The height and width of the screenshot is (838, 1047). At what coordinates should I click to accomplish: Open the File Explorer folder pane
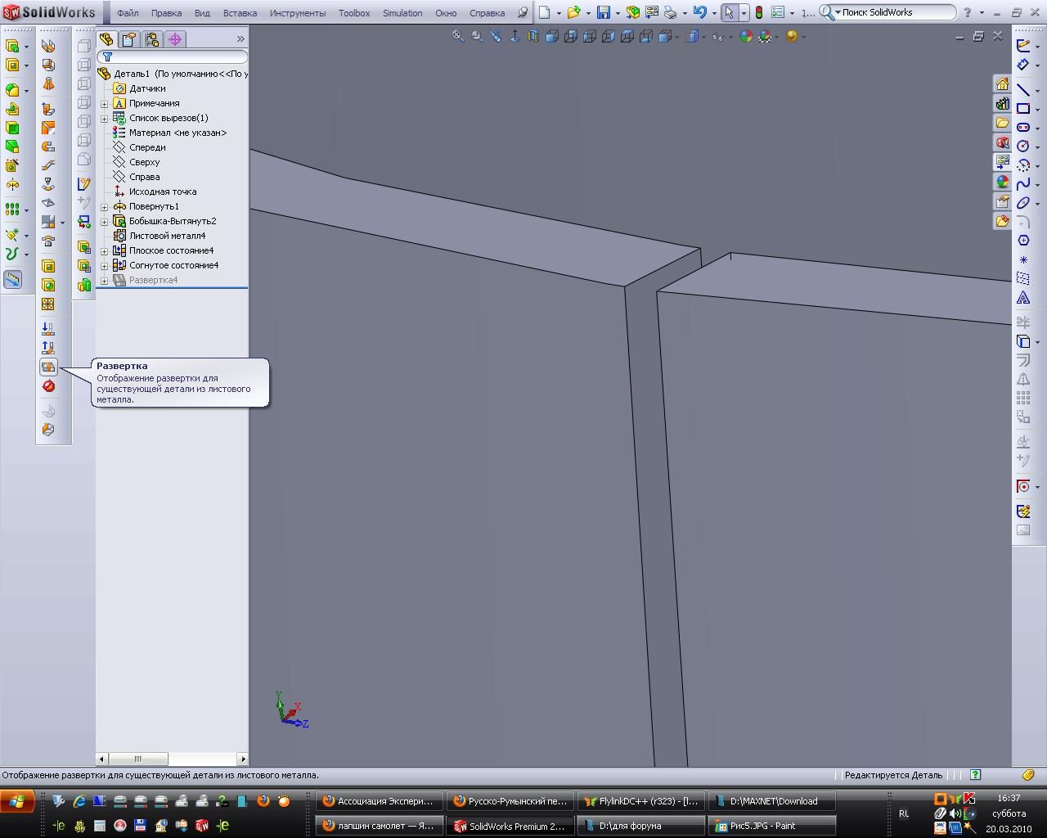(x=1002, y=123)
